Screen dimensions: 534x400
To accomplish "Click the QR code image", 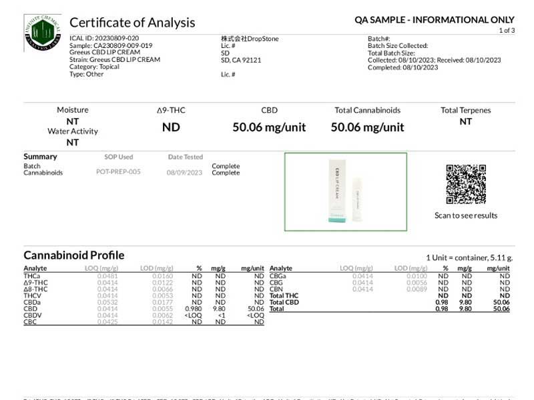I will [465, 184].
